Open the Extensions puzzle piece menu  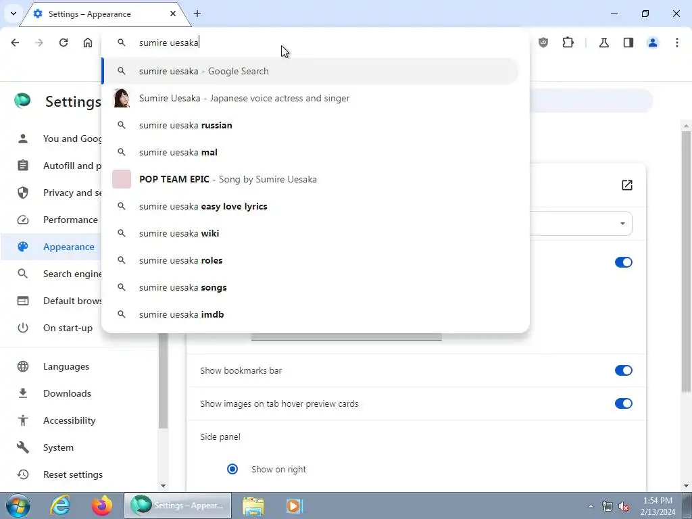(568, 43)
